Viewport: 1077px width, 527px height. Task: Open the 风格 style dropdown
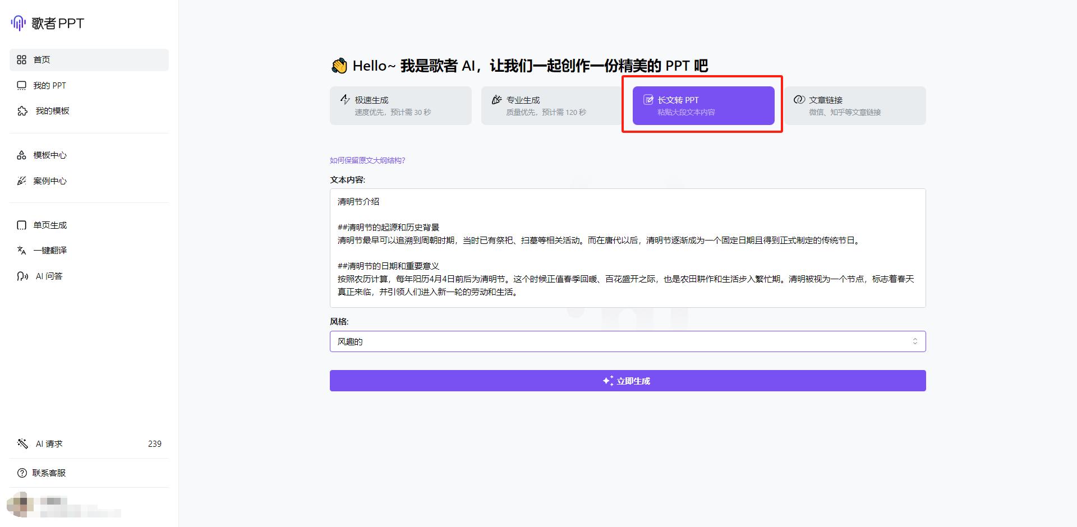tap(627, 341)
